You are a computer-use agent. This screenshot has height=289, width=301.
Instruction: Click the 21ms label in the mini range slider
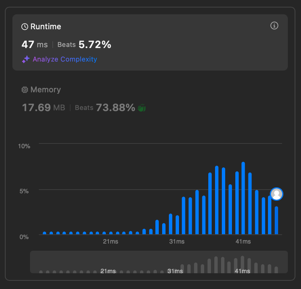click(108, 271)
